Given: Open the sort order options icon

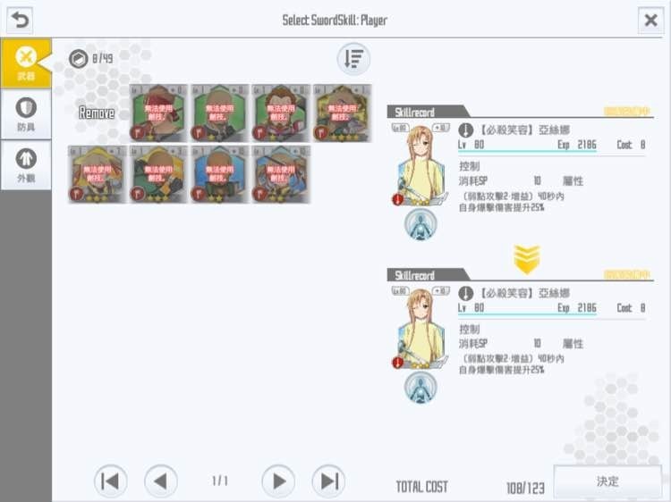Looking at the screenshot, I should [x=353, y=59].
